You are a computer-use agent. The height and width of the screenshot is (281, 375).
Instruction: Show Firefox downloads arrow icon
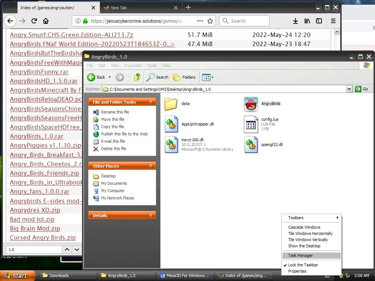296,21
